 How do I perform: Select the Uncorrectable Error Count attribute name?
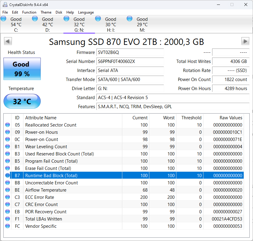pyautogui.click(x=52, y=183)
